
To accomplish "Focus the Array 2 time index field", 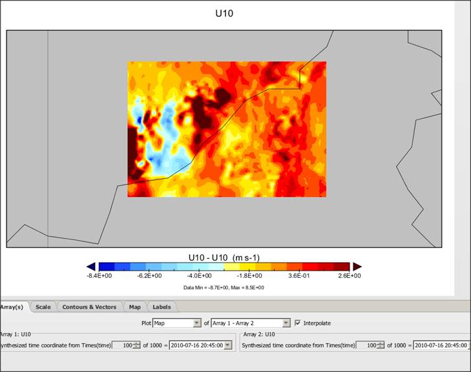I will [x=366, y=346].
